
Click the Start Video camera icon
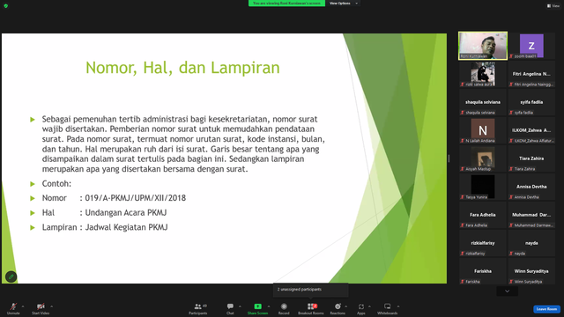coord(41,306)
